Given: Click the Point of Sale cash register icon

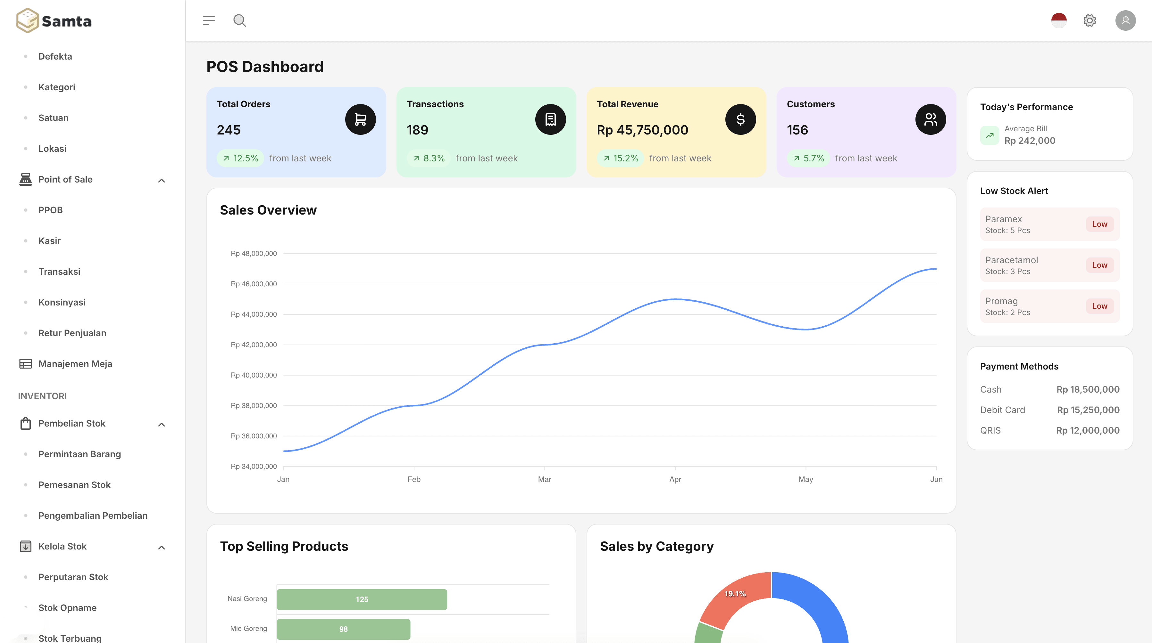Looking at the screenshot, I should pos(26,179).
